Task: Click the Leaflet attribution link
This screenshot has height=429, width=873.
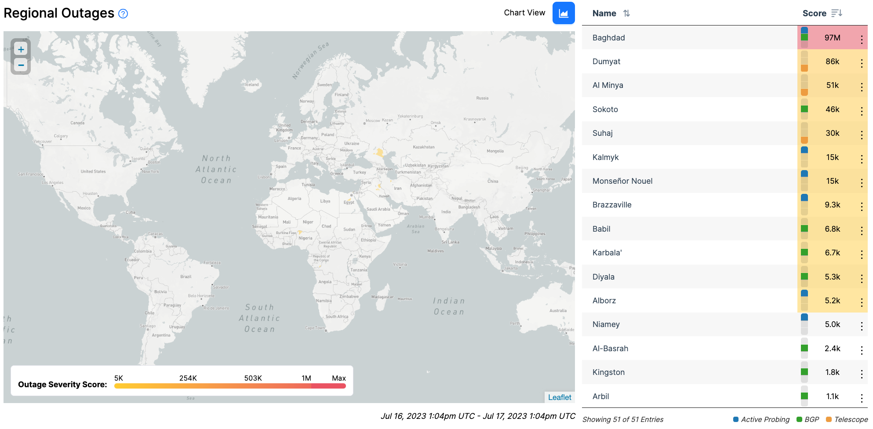Action: tap(559, 397)
